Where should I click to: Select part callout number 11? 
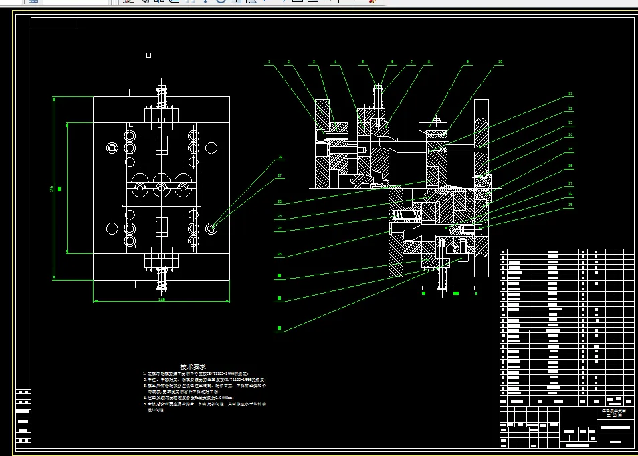570,94
